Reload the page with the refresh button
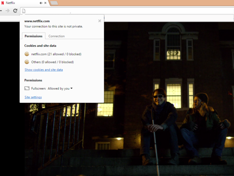This screenshot has height=176, width=234. [x=15, y=11]
